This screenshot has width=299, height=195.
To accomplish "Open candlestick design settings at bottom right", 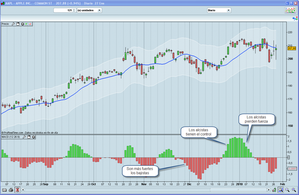I will pyautogui.click(x=274, y=190).
